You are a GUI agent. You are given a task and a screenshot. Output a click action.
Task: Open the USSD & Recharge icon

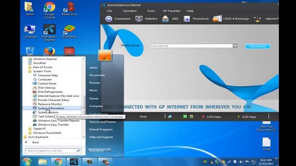tap(217, 19)
